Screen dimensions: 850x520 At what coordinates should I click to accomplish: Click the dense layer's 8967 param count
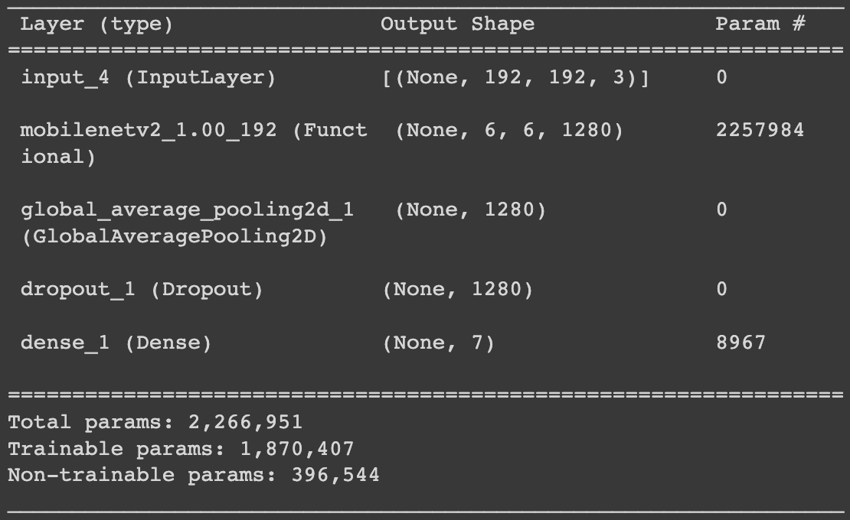pos(740,343)
